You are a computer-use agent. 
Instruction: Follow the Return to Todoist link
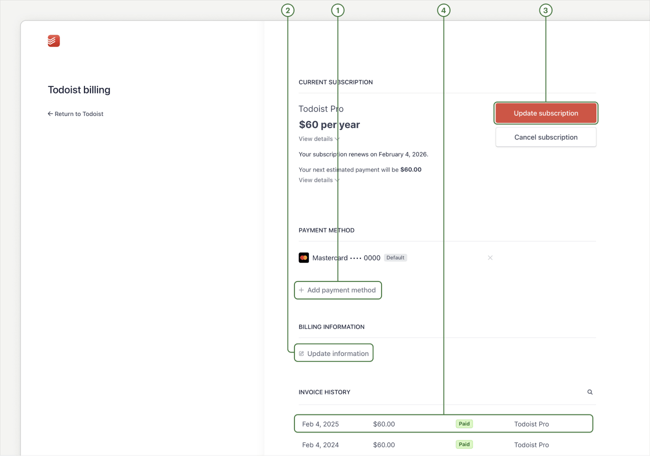(79, 113)
